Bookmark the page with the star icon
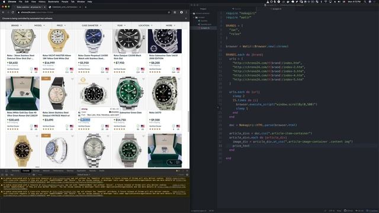The width and height of the screenshot is (379, 213). 169,12
